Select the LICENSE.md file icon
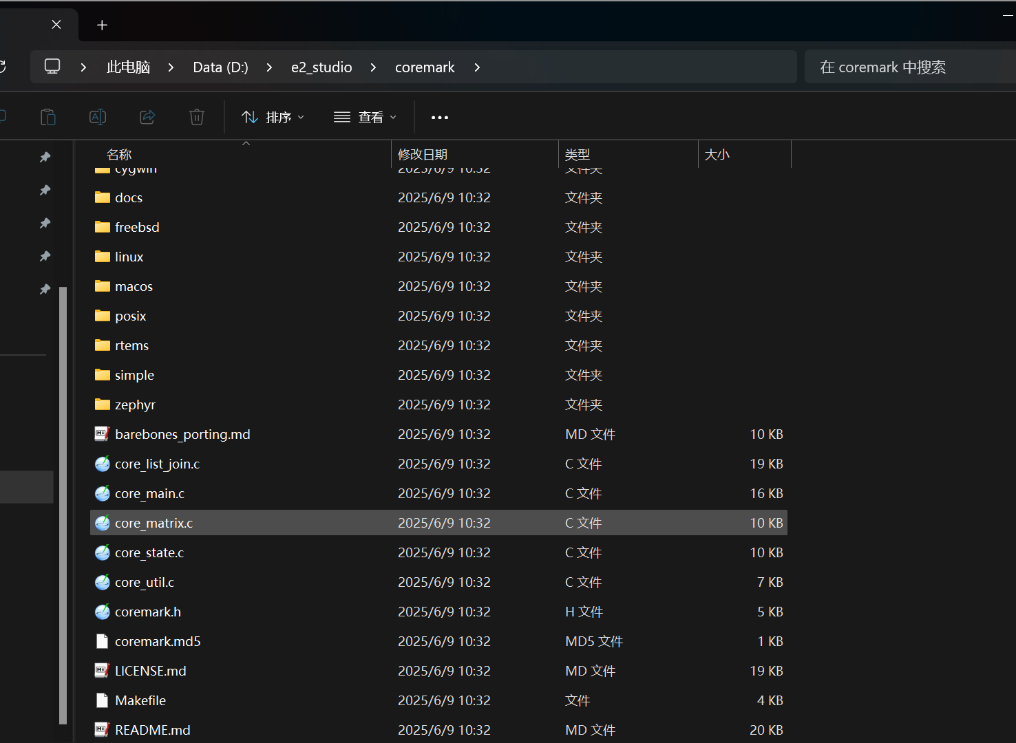Image resolution: width=1016 pixels, height=743 pixels. [x=103, y=671]
